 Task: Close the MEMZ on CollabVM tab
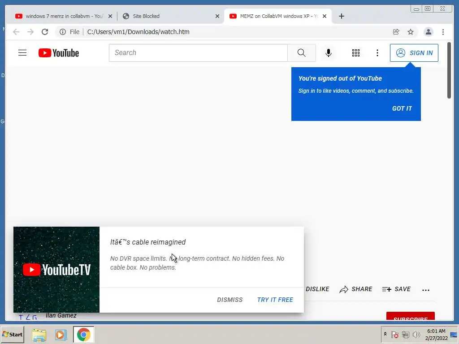[x=325, y=16]
